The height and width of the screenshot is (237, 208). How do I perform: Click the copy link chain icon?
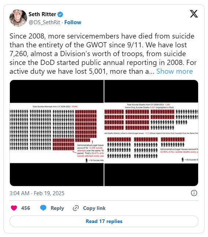pyautogui.click(x=76, y=208)
